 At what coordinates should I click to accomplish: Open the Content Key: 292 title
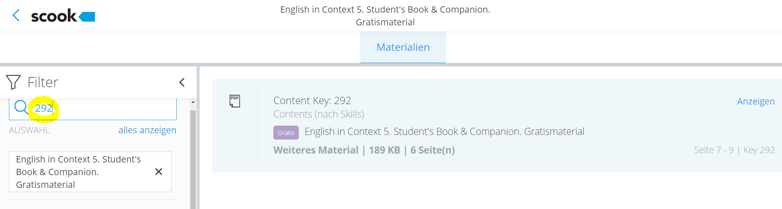312,100
